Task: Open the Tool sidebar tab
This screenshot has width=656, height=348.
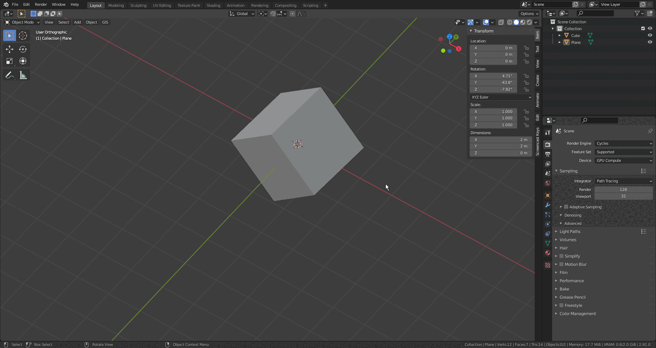Action: click(537, 49)
